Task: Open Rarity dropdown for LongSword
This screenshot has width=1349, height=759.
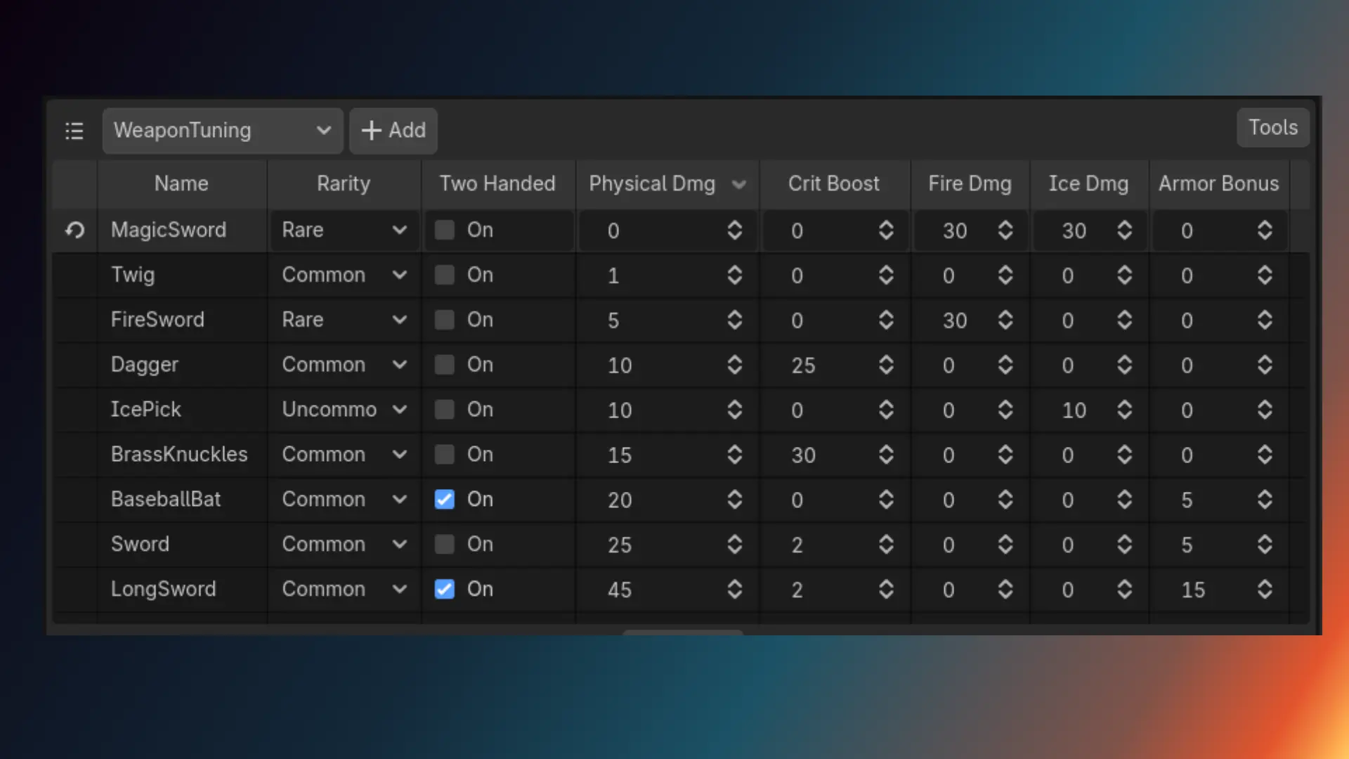Action: coord(344,589)
